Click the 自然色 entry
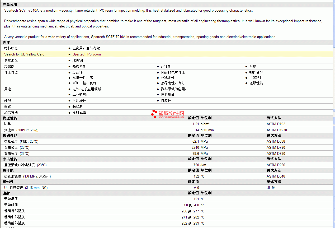This screenshot has height=228, width=335. pyautogui.click(x=166, y=100)
